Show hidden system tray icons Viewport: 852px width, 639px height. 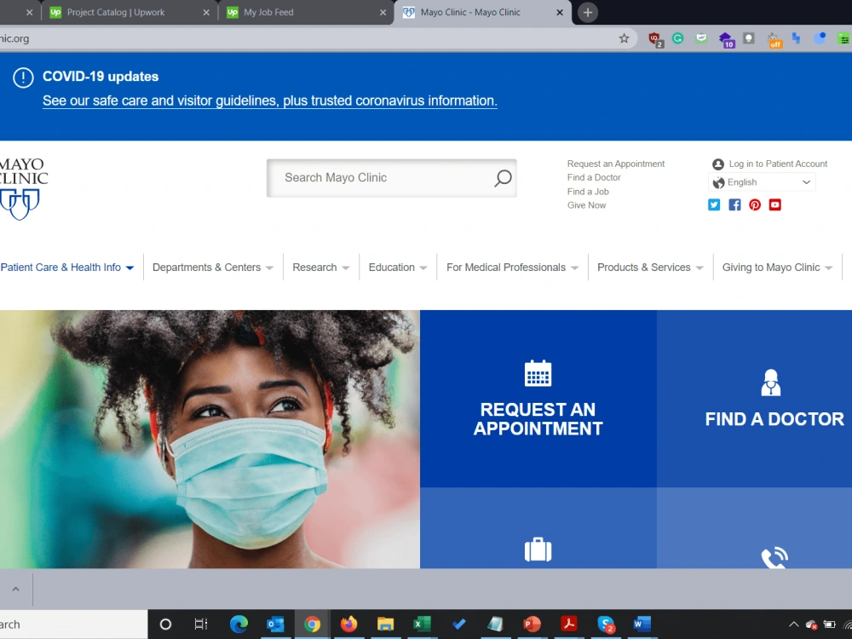click(x=793, y=625)
